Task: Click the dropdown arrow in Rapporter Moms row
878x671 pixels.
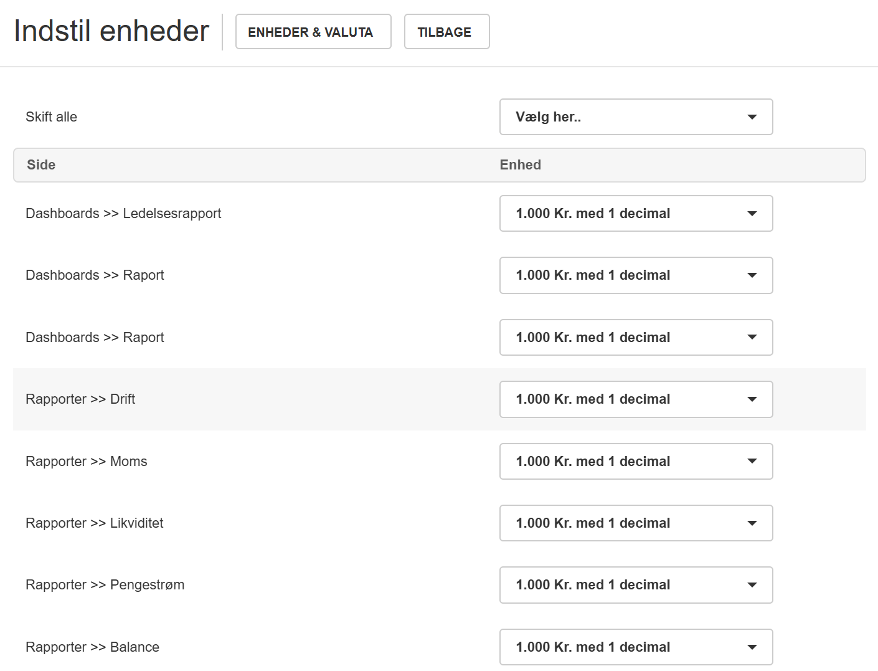Action: pyautogui.click(x=752, y=462)
